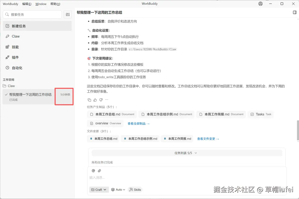This screenshot has height=199, width=299.
Task: Open 本周工作总结.md Document artifact
Action: (112, 114)
